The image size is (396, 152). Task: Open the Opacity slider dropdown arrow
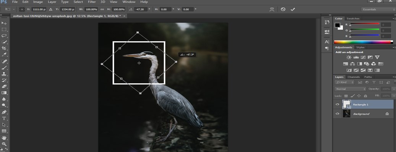point(393,89)
